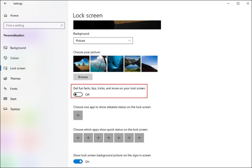Click the back arrow in Settings

pos(5,3)
